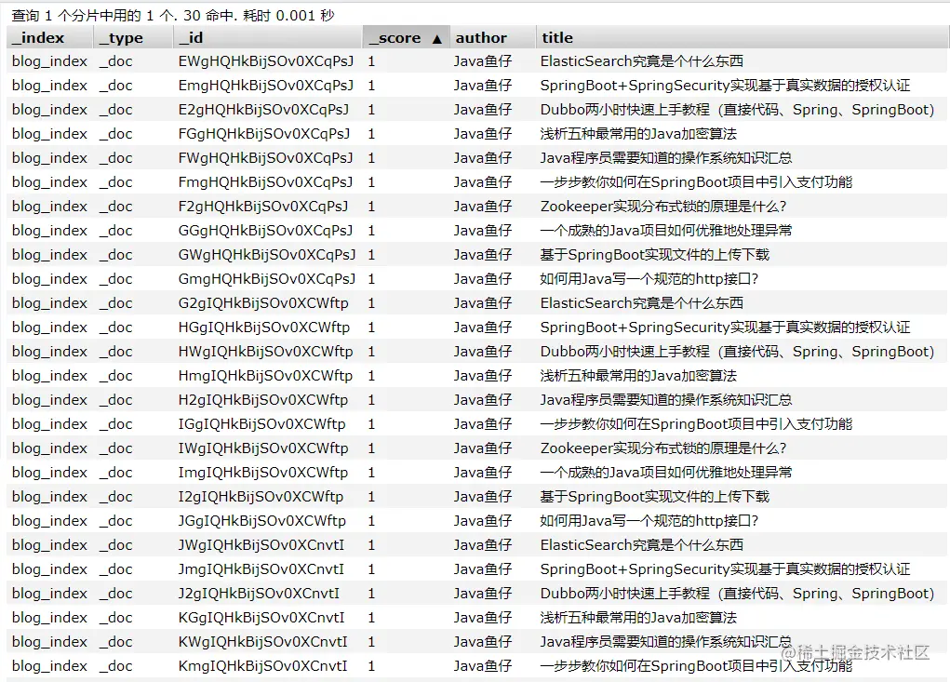950x682 pixels.
Task: Open title of row HGgIQHkBijSOv0XCWftp
Action: coord(725,328)
